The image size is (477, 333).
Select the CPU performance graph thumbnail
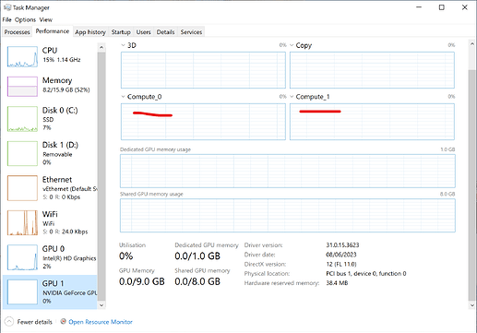click(22, 56)
